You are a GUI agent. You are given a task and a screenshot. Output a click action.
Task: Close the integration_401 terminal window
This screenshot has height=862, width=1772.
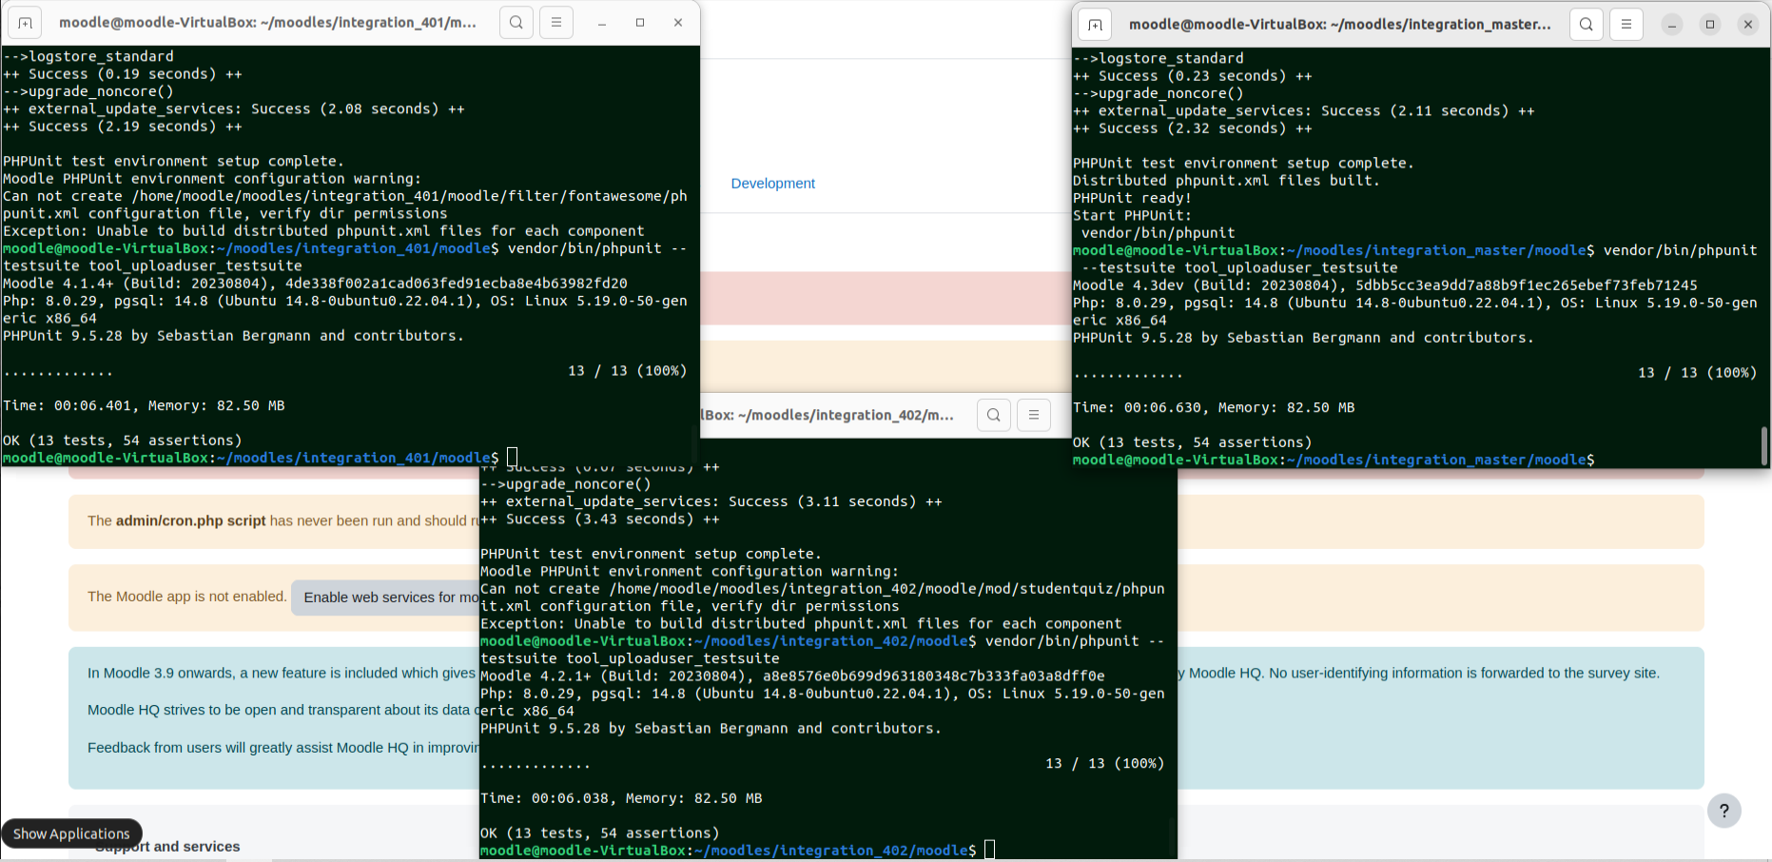coord(678,23)
